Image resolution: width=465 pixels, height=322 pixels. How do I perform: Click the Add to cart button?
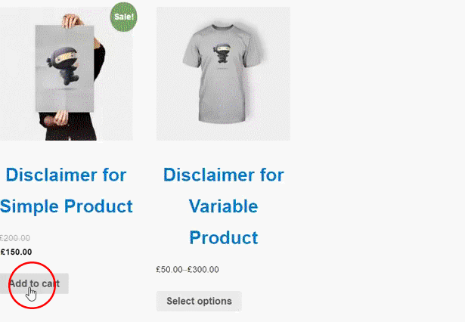click(34, 283)
